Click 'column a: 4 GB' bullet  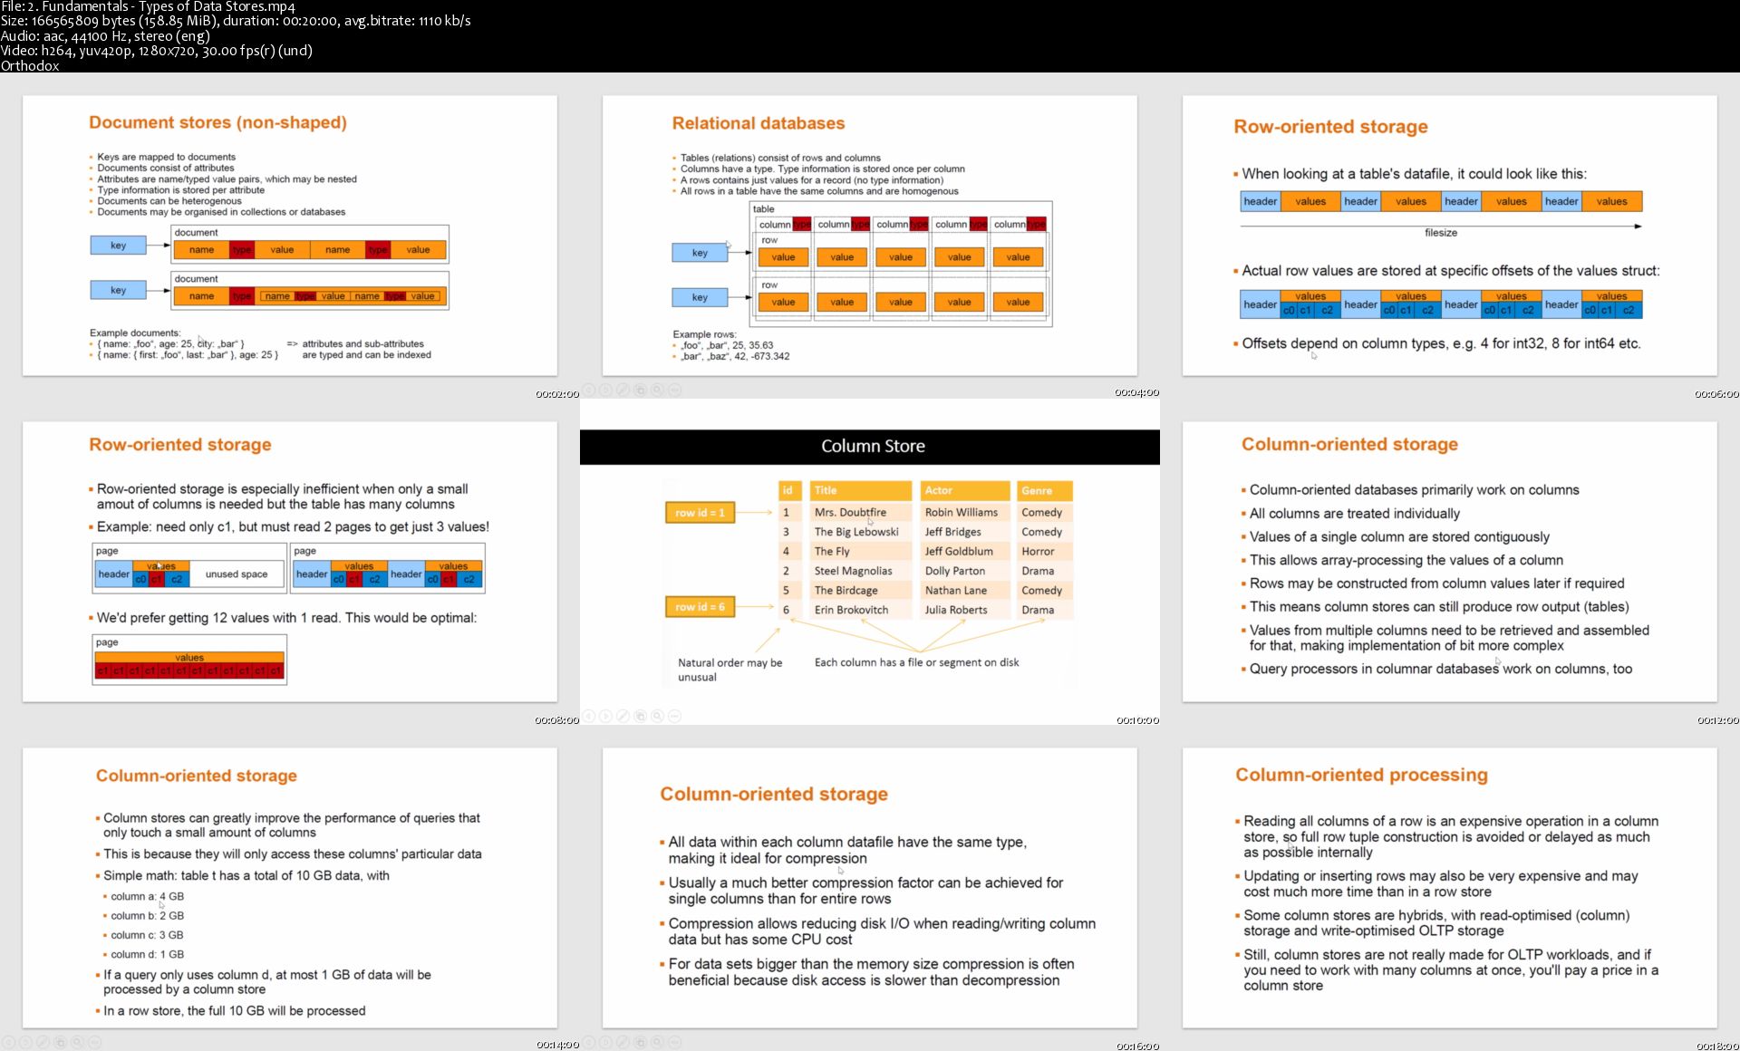pyautogui.click(x=147, y=896)
